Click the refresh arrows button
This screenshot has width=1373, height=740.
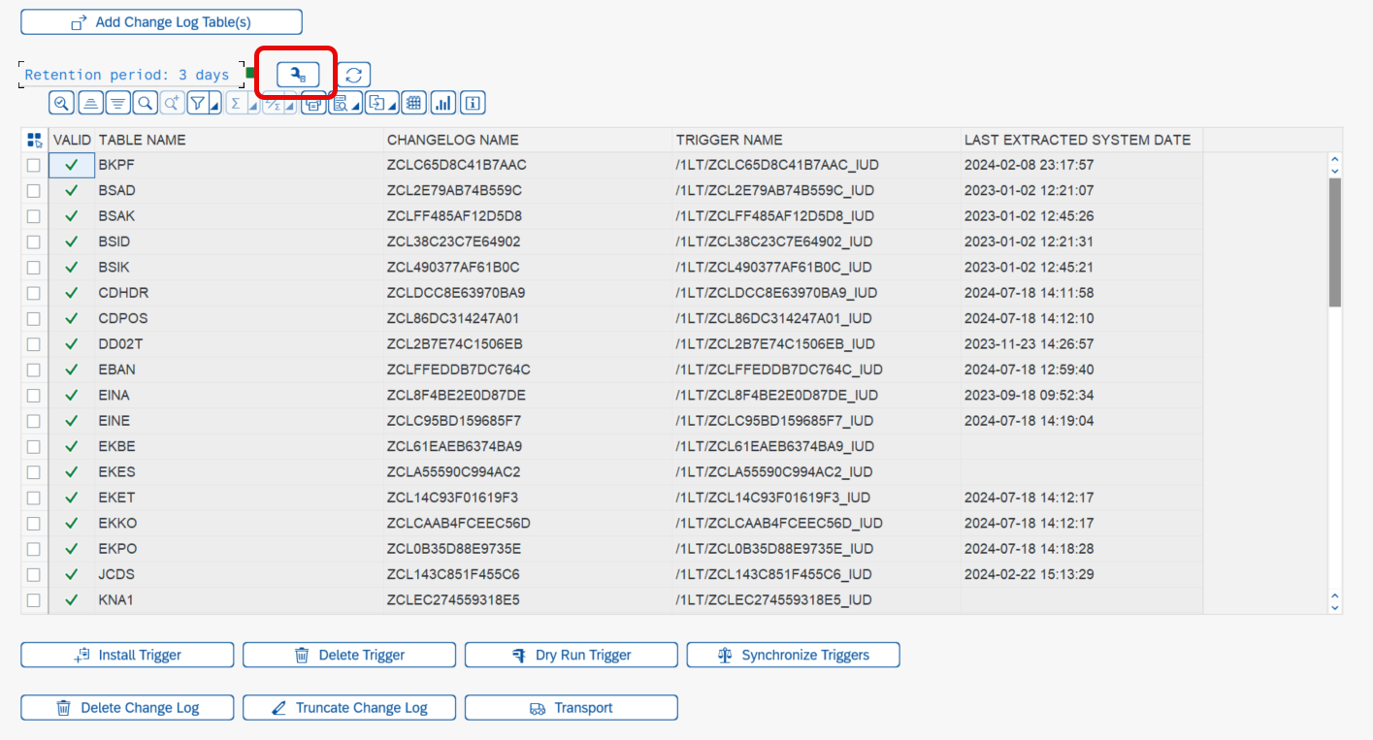[354, 75]
